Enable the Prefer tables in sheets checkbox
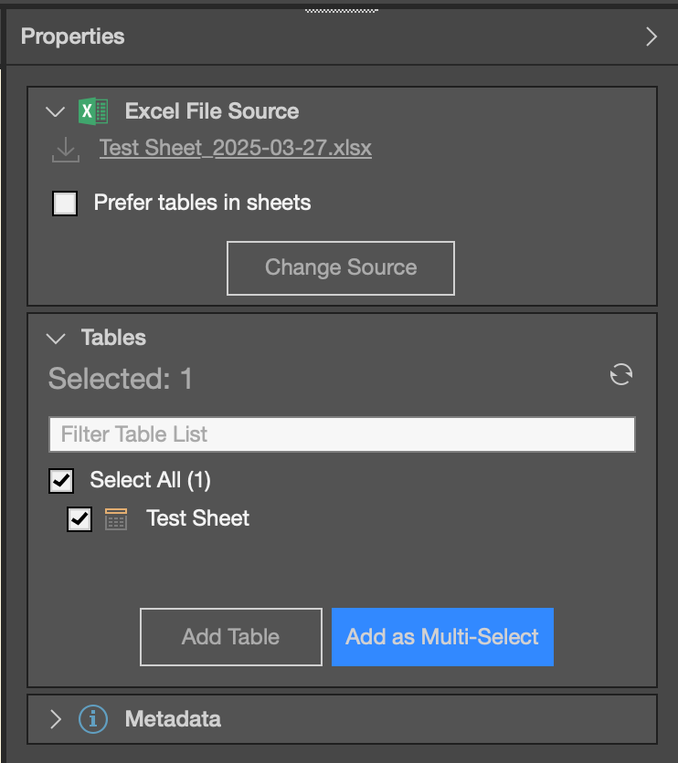This screenshot has width=678, height=763. click(65, 204)
